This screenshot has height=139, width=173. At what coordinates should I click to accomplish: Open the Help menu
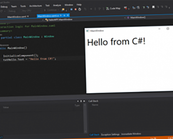pos(79,5)
